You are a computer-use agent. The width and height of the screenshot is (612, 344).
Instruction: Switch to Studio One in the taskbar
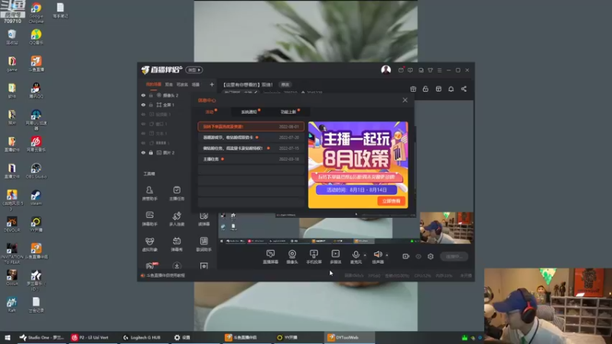(42, 337)
